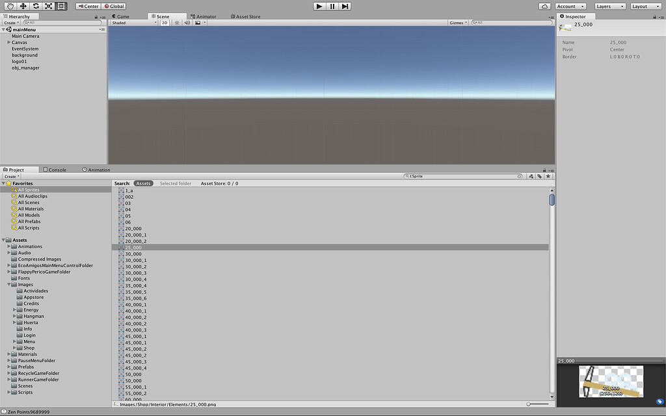Select the Rotate tool
This screenshot has width=666, height=416.
(x=36, y=6)
